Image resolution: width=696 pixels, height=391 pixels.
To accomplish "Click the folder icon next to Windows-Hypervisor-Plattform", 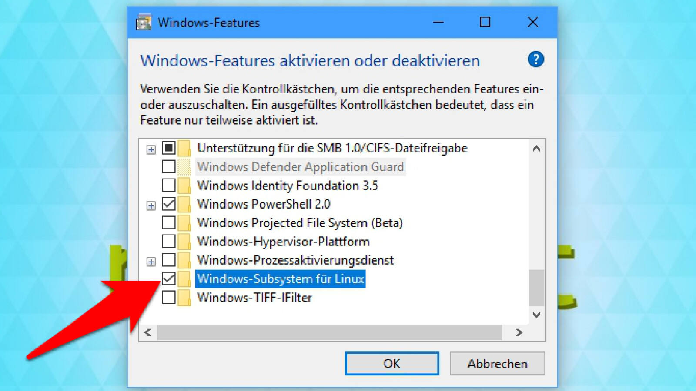I will click(x=184, y=241).
